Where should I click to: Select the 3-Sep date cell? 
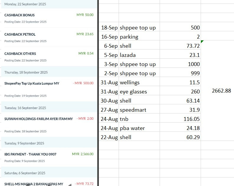point(109,63)
